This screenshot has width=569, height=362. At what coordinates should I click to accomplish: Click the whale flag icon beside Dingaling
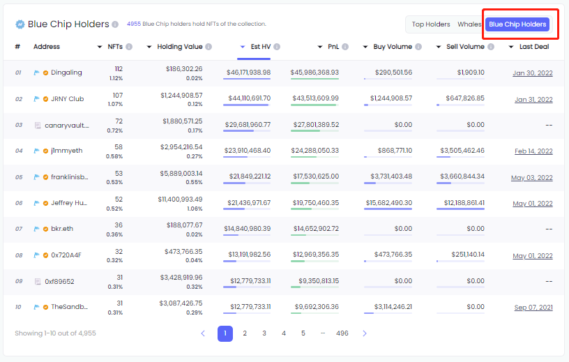[36, 73]
